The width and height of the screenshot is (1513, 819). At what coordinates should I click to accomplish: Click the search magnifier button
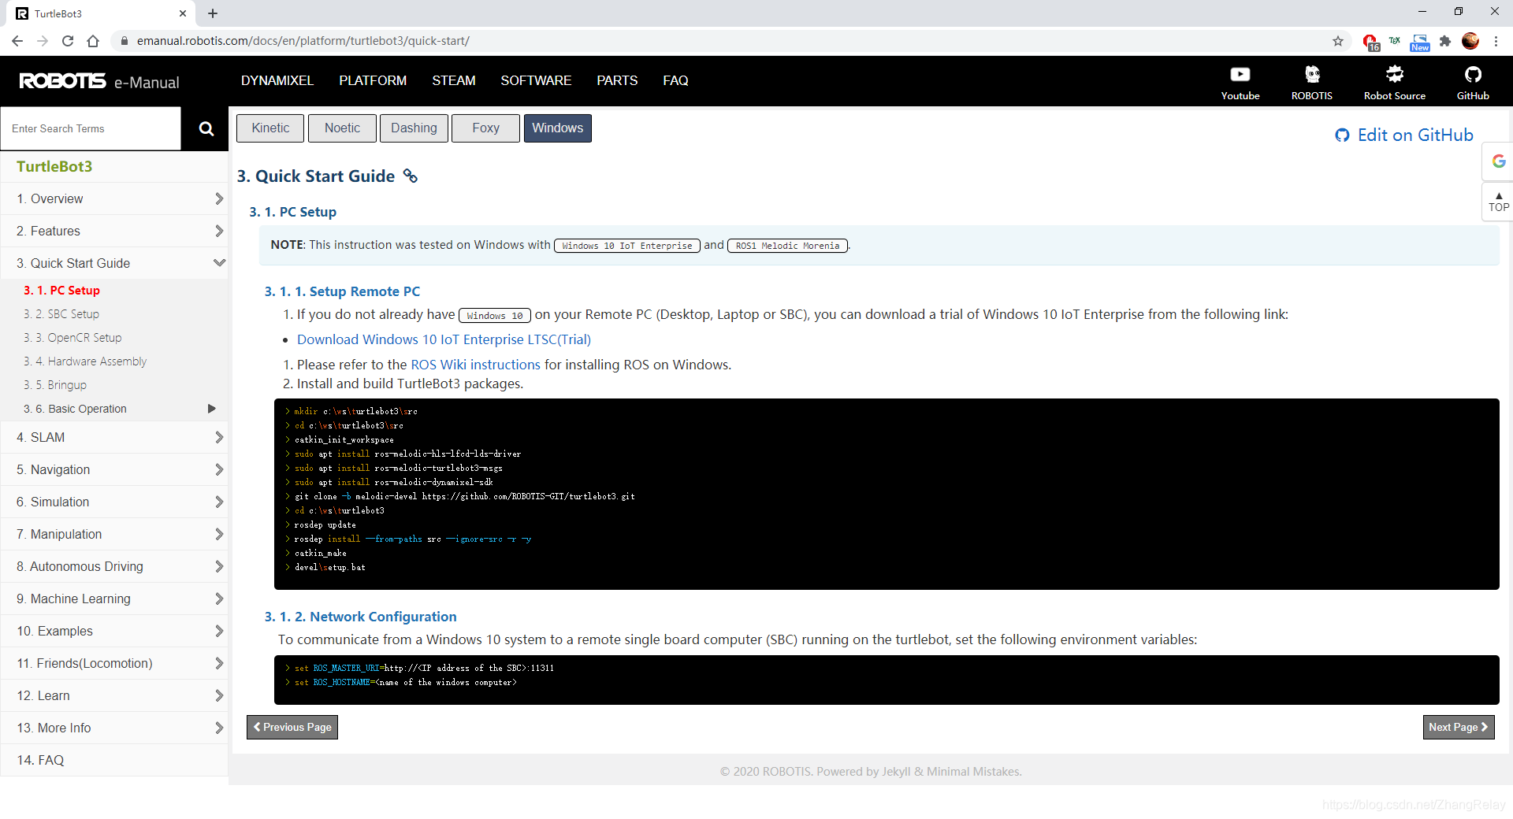coord(206,128)
